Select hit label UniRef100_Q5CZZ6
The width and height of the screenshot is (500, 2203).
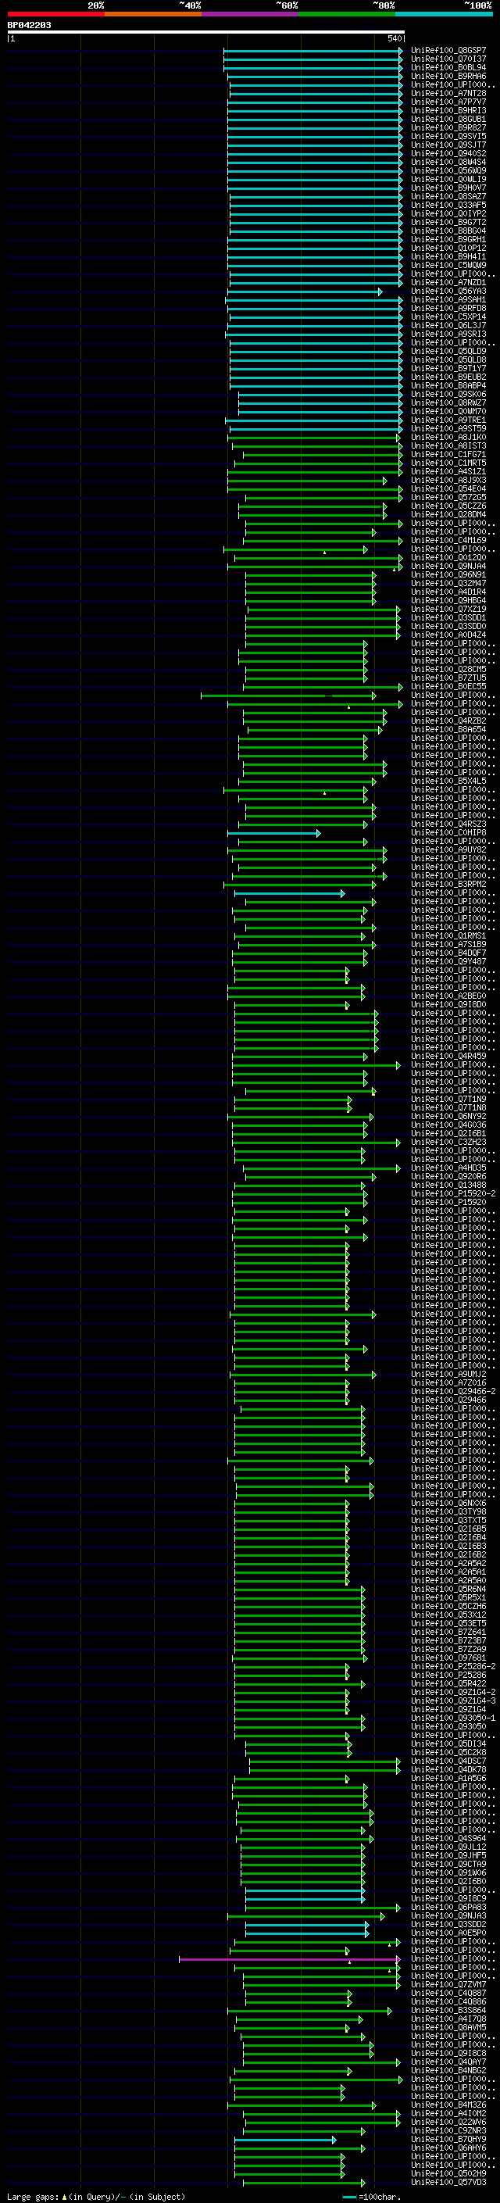pyautogui.click(x=448, y=506)
